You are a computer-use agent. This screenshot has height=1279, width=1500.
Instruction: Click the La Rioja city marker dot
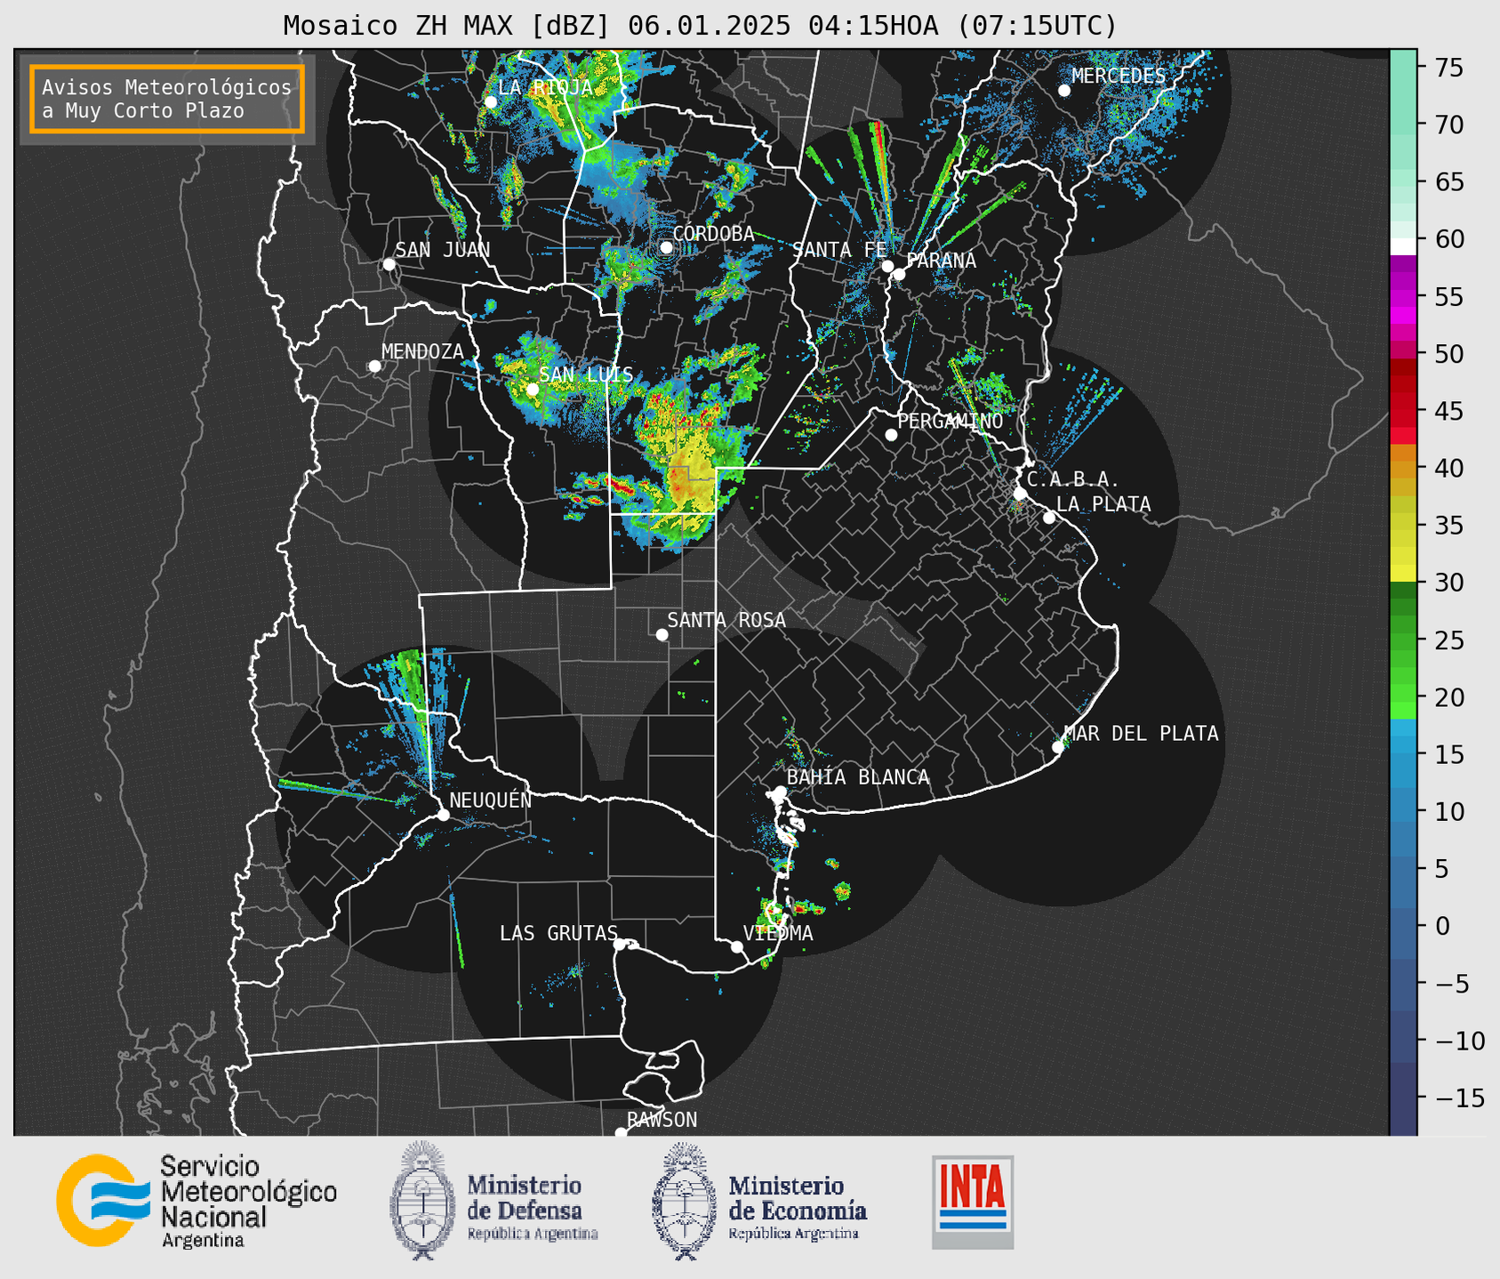coord(491,102)
